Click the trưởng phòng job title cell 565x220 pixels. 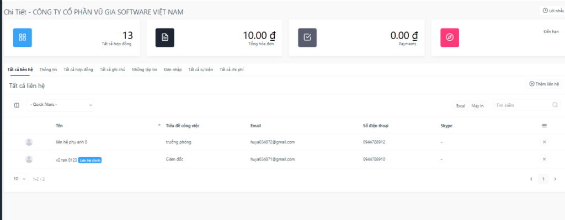178,142
